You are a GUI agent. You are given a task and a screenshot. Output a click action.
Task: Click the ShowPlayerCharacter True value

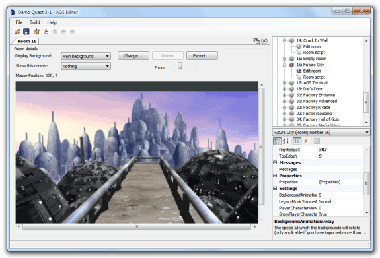pos(340,214)
